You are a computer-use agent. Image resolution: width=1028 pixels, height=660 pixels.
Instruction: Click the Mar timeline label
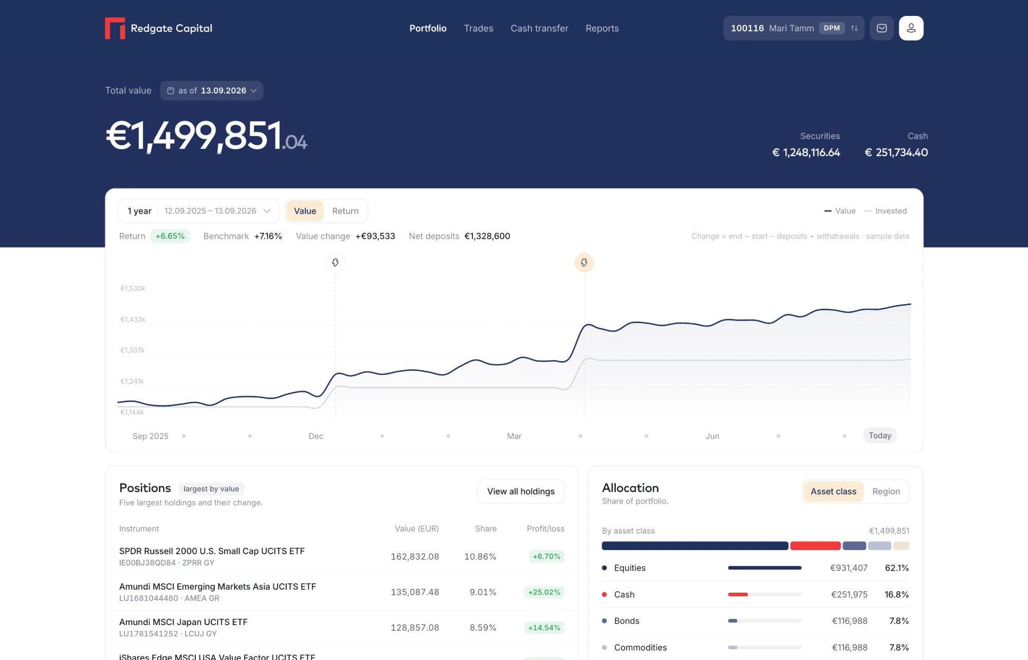[514, 436]
